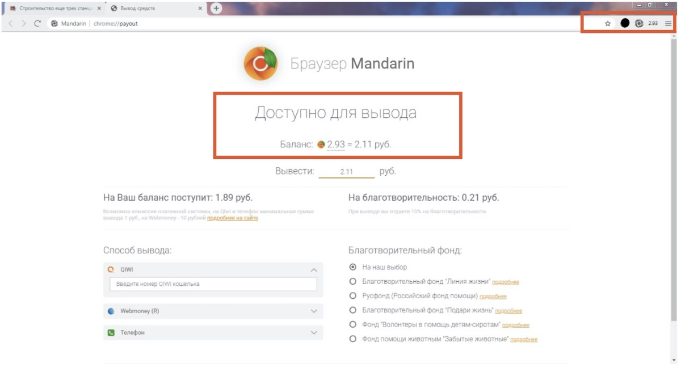Open "подробнее" link for "Линия жизни"
The width and height of the screenshot is (681, 368).
click(506, 282)
